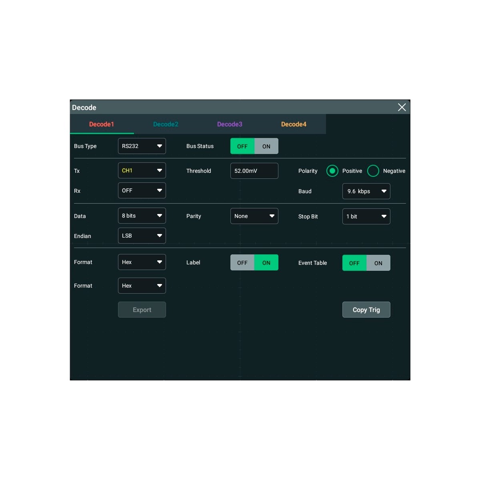Screen dimensions: 480x480
Task: Turn Bus Status on
Action: pos(266,146)
